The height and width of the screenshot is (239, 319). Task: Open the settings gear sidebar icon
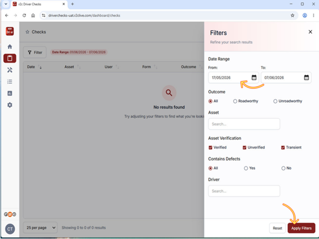point(10,105)
